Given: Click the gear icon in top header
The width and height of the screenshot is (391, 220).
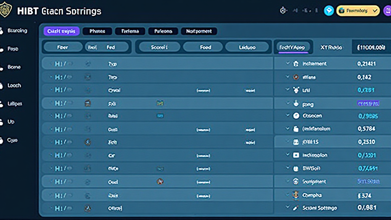Looking at the screenshot, I should [283, 11].
